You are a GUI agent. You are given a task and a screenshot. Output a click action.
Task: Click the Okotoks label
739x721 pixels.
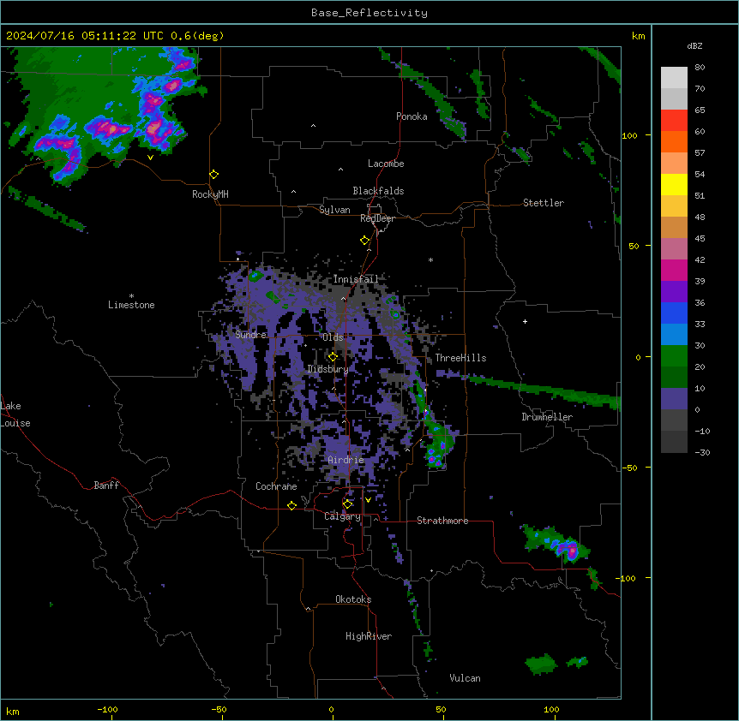click(353, 599)
